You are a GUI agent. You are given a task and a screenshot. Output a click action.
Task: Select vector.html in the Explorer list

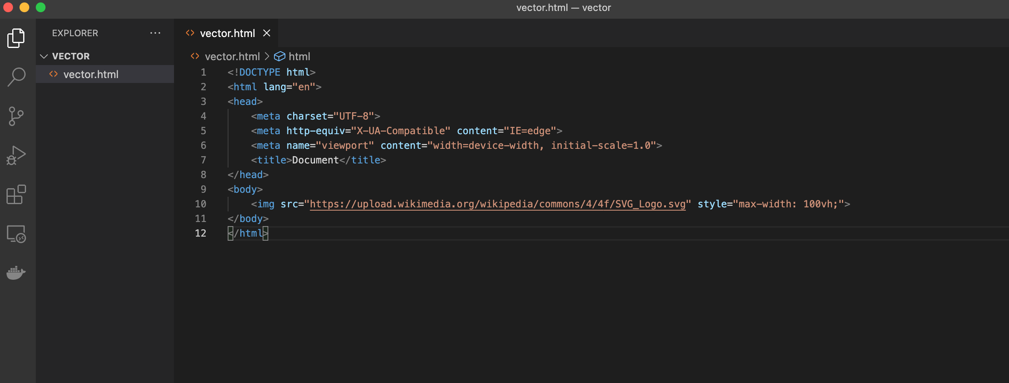point(91,74)
